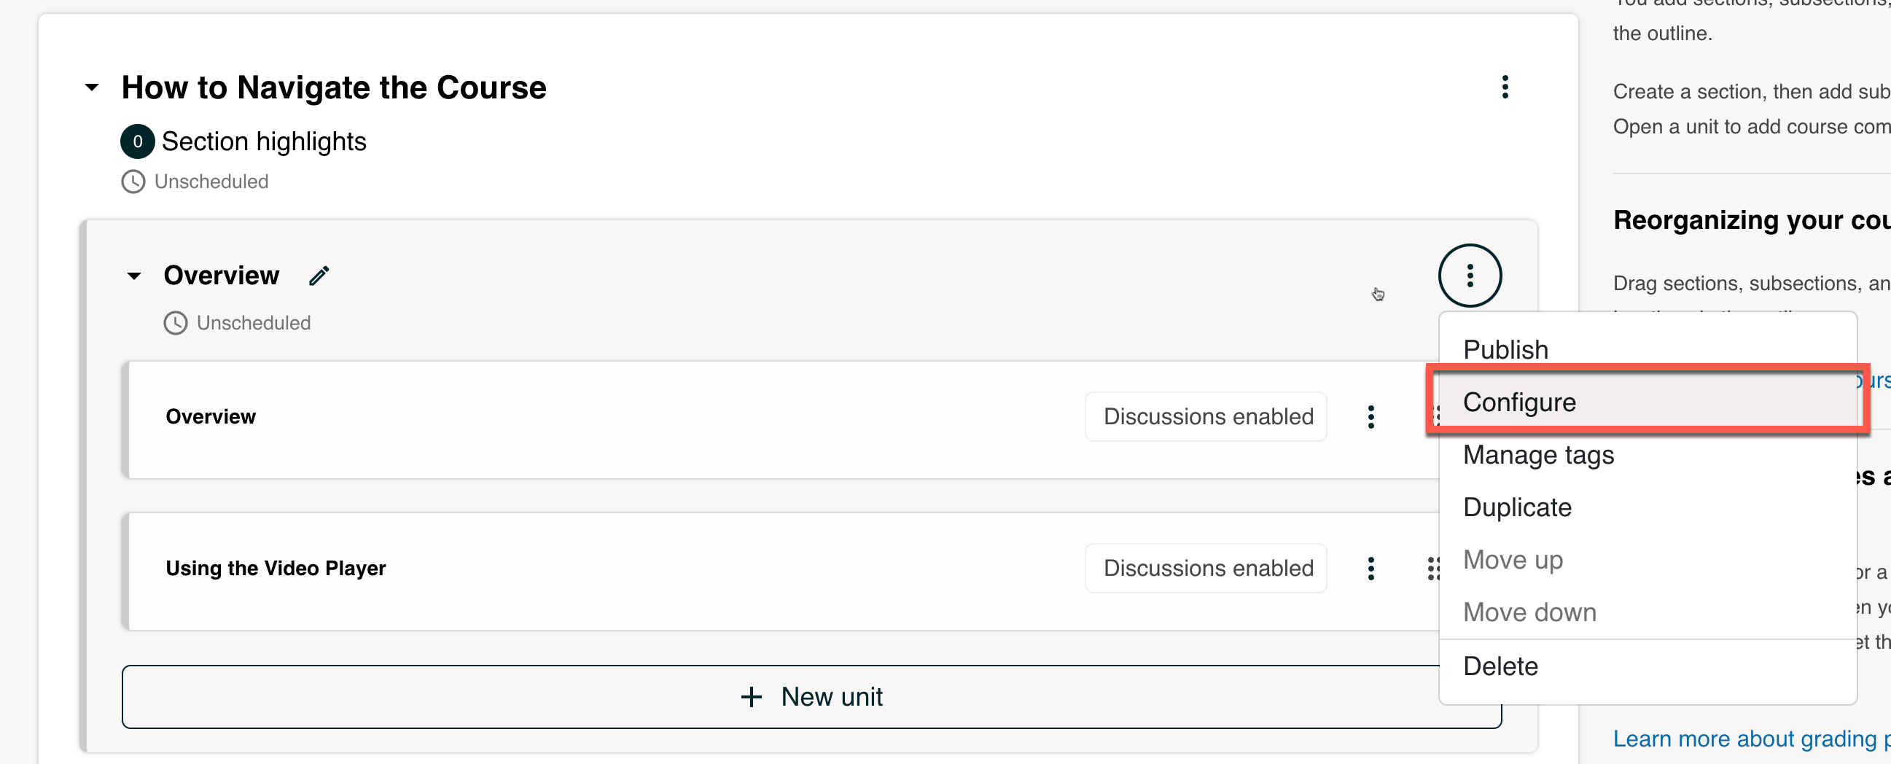Click the New unit button

pos(811,696)
